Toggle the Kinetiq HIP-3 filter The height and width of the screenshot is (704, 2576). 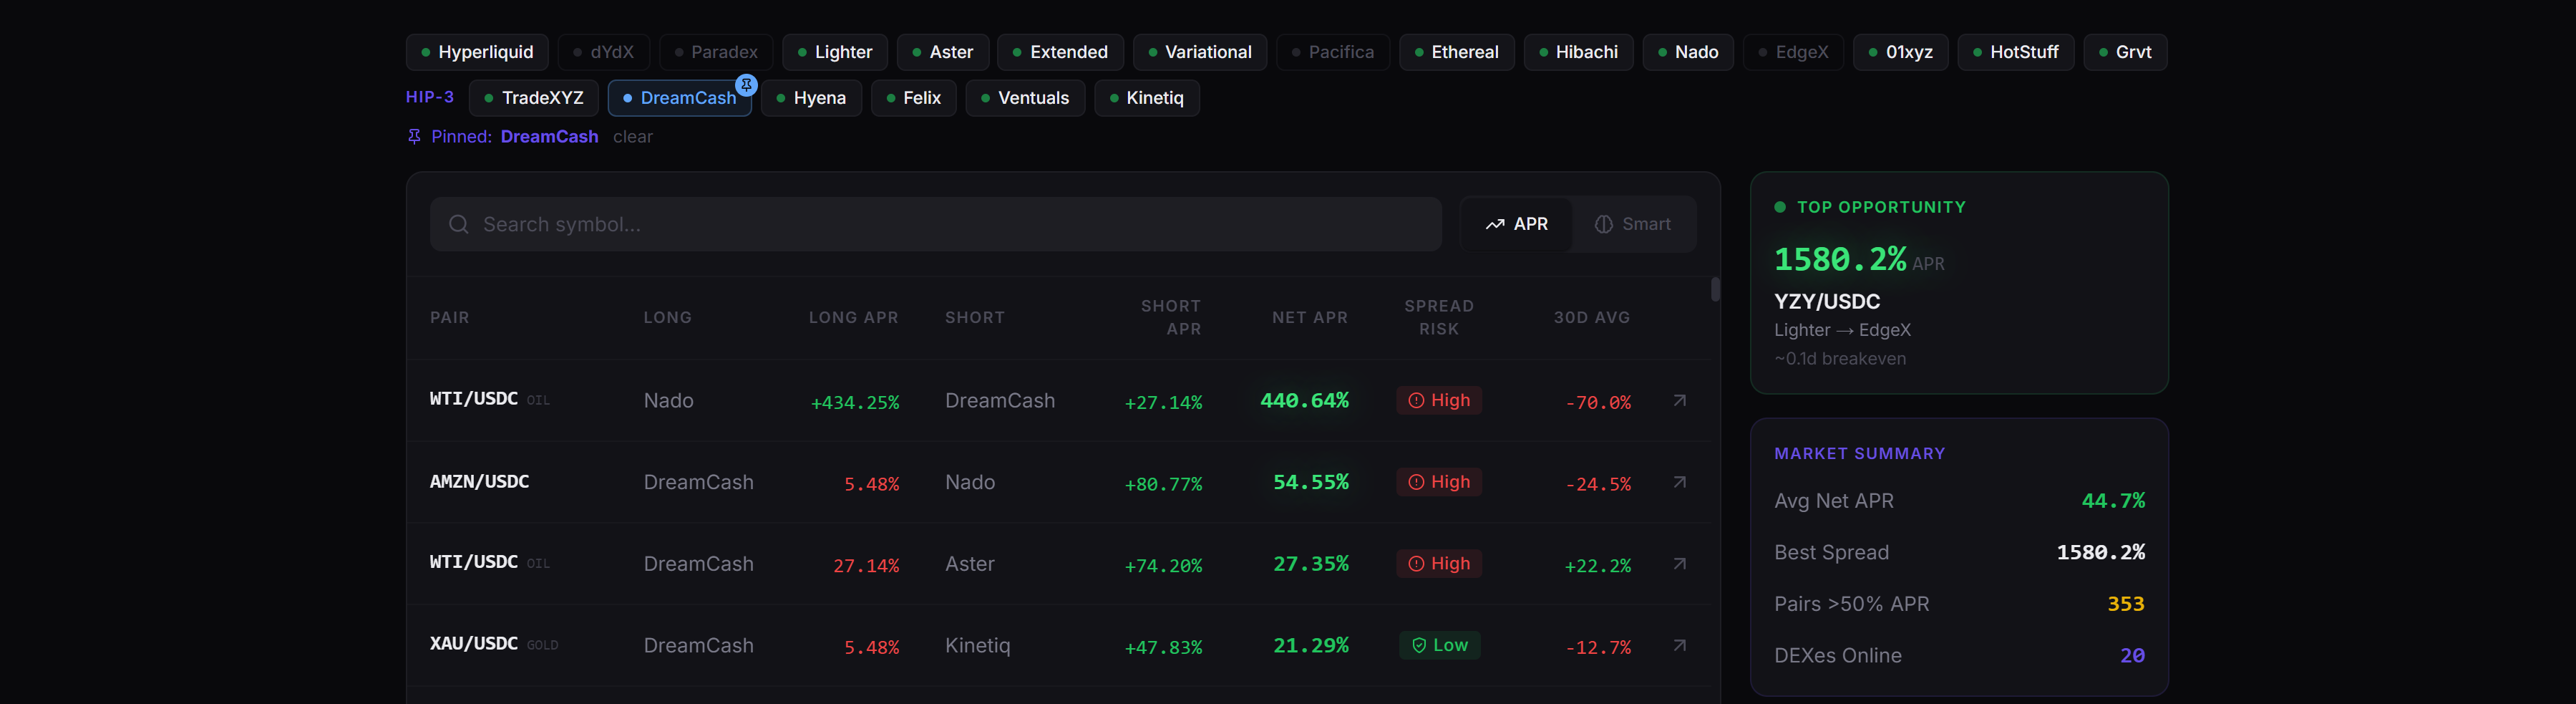click(x=1147, y=98)
